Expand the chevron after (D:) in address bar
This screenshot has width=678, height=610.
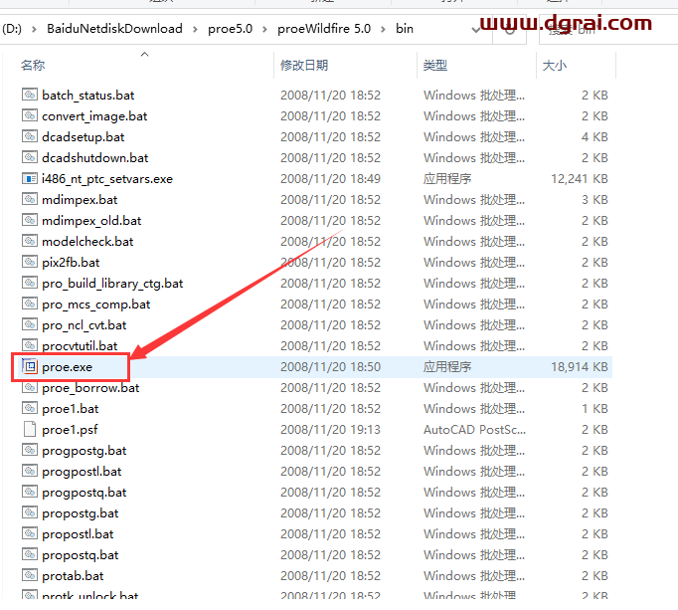pos(34,29)
